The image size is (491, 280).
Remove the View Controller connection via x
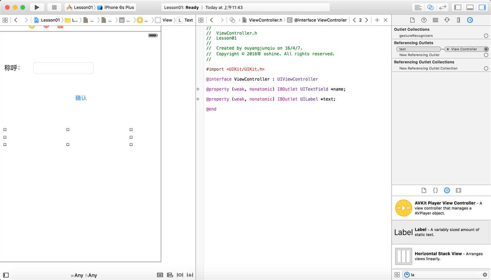[x=448, y=49]
